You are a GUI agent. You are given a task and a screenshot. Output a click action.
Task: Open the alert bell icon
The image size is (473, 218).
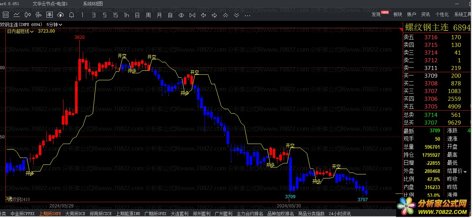pos(71,15)
